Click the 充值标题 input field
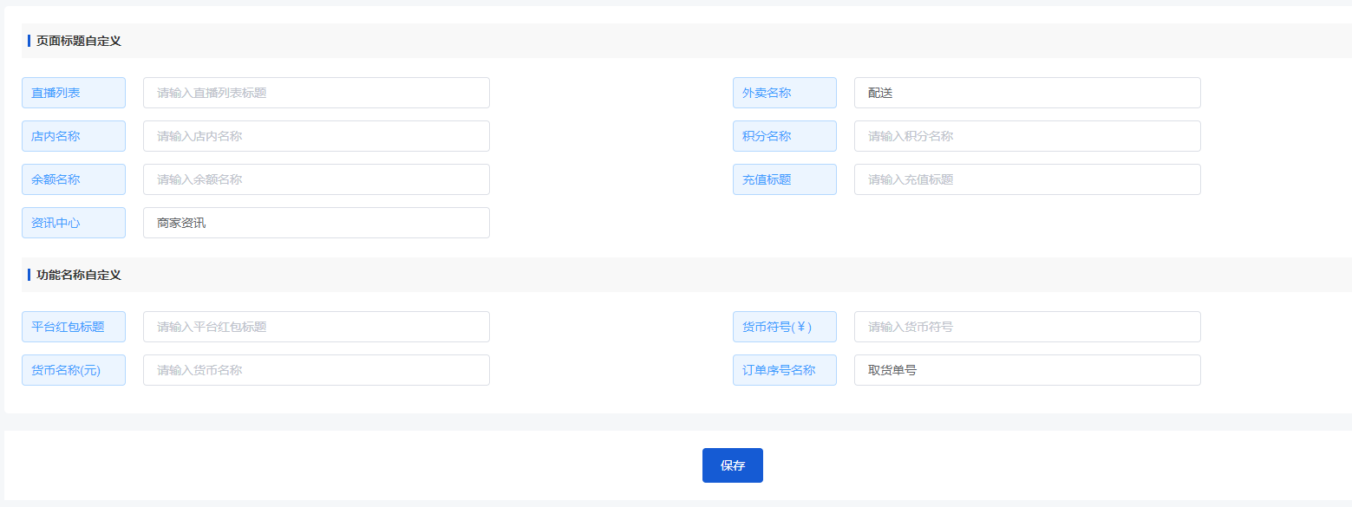Image resolution: width=1352 pixels, height=507 pixels. [x=1028, y=179]
